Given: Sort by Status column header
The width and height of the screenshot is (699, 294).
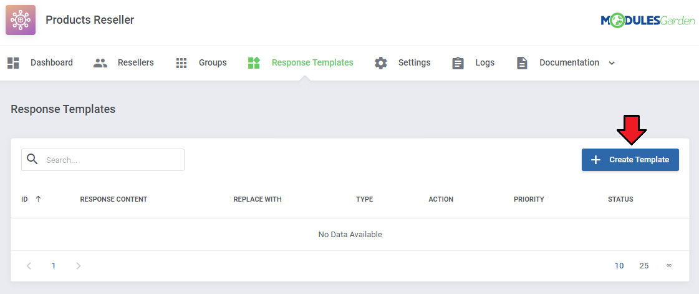Looking at the screenshot, I should (620, 199).
